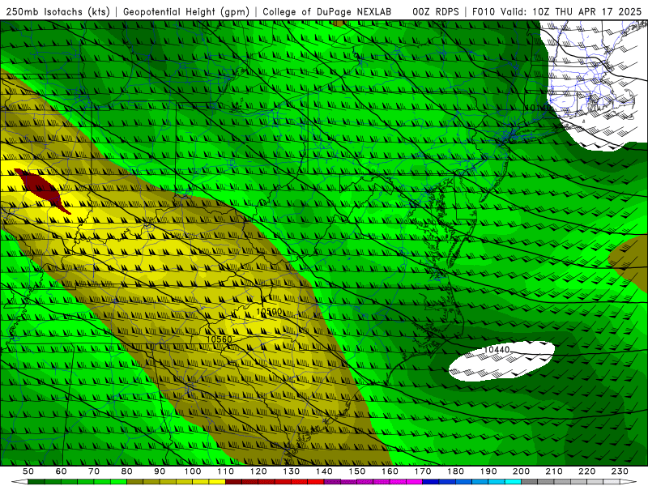Image resolution: width=648 pixels, height=486 pixels.
Task: Click the 10560 height contour label
Action: pyautogui.click(x=219, y=339)
